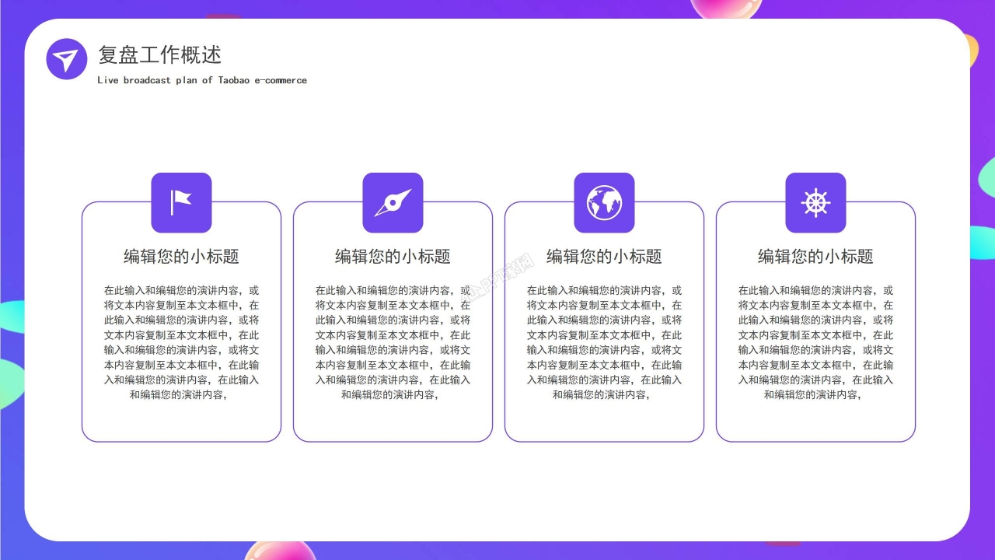The width and height of the screenshot is (995, 560).
Task: Click the subtitle 'Live broadcast plan of Taobao e-commerce'
Action: (x=202, y=80)
